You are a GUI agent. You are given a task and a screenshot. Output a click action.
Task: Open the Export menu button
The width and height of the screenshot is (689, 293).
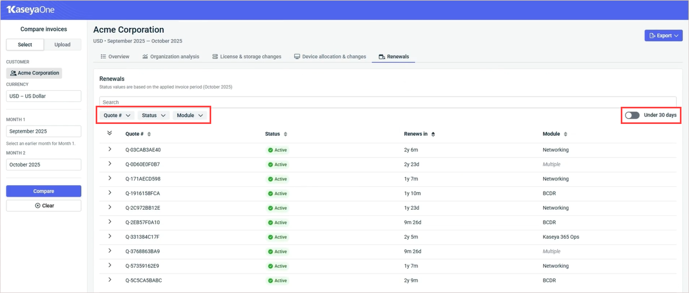pyautogui.click(x=663, y=35)
